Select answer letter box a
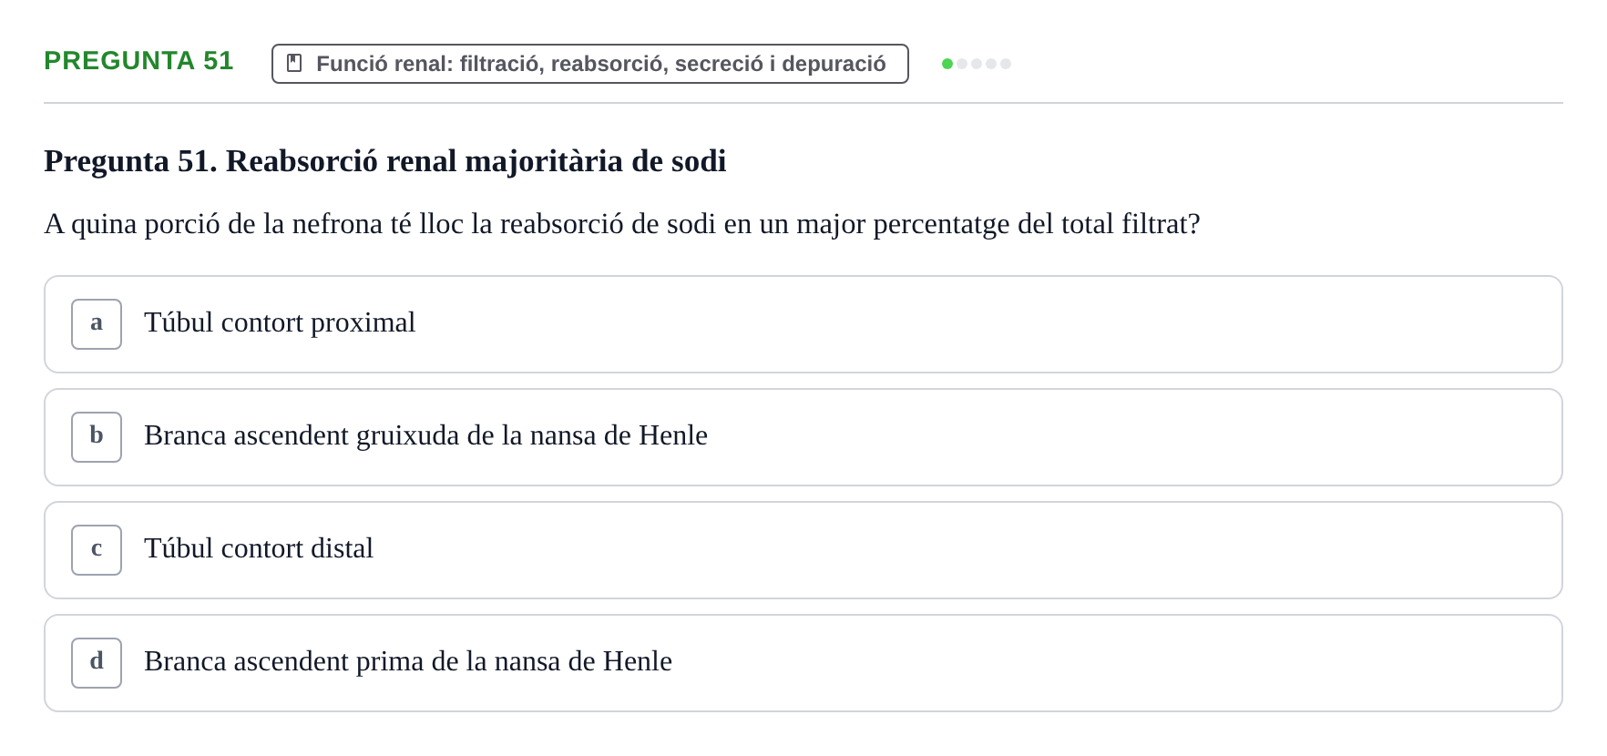The height and width of the screenshot is (756, 1607). pyautogui.click(x=97, y=324)
